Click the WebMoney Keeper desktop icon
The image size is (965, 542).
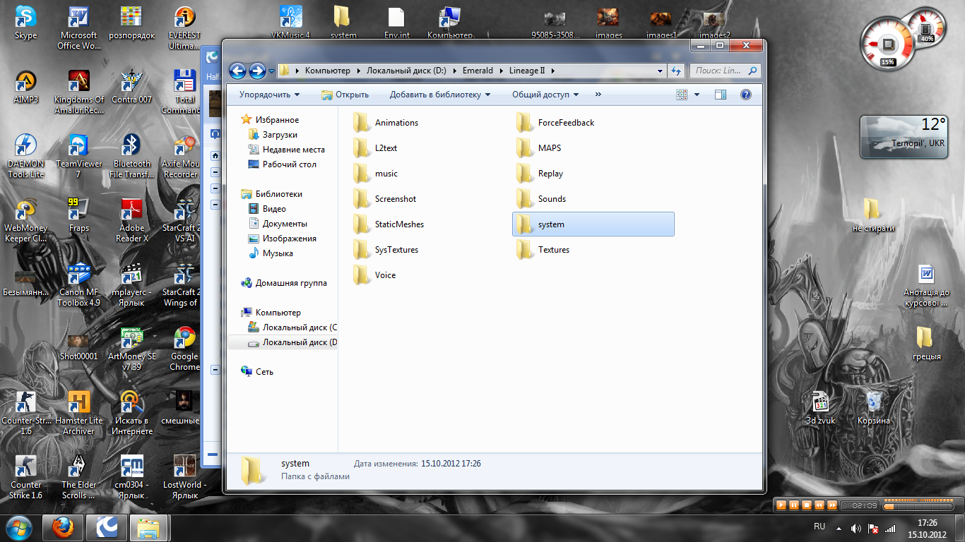pyautogui.click(x=26, y=219)
